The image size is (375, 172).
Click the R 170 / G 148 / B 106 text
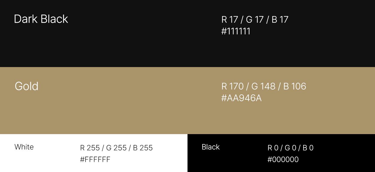coord(264,86)
